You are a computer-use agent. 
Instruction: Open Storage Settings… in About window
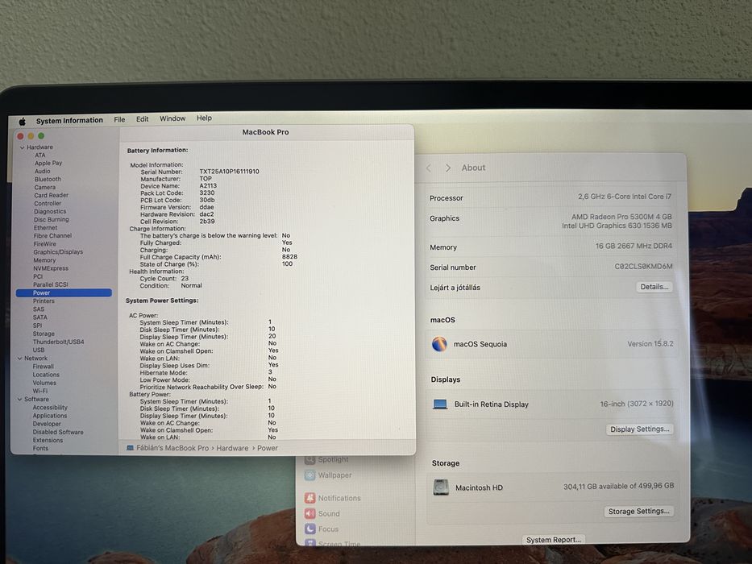pyautogui.click(x=639, y=512)
